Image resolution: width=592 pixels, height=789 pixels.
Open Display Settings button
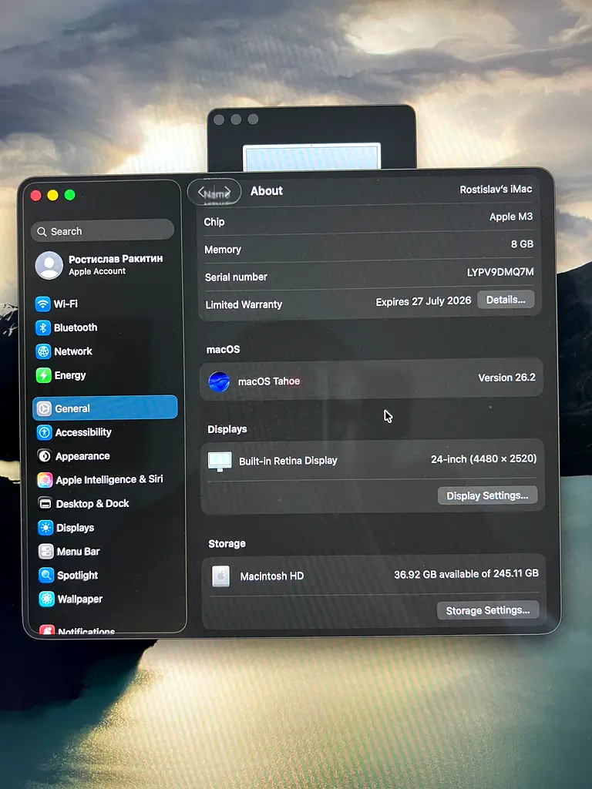click(487, 495)
